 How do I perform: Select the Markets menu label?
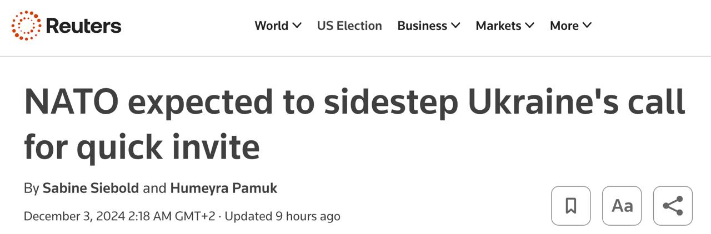click(x=498, y=26)
